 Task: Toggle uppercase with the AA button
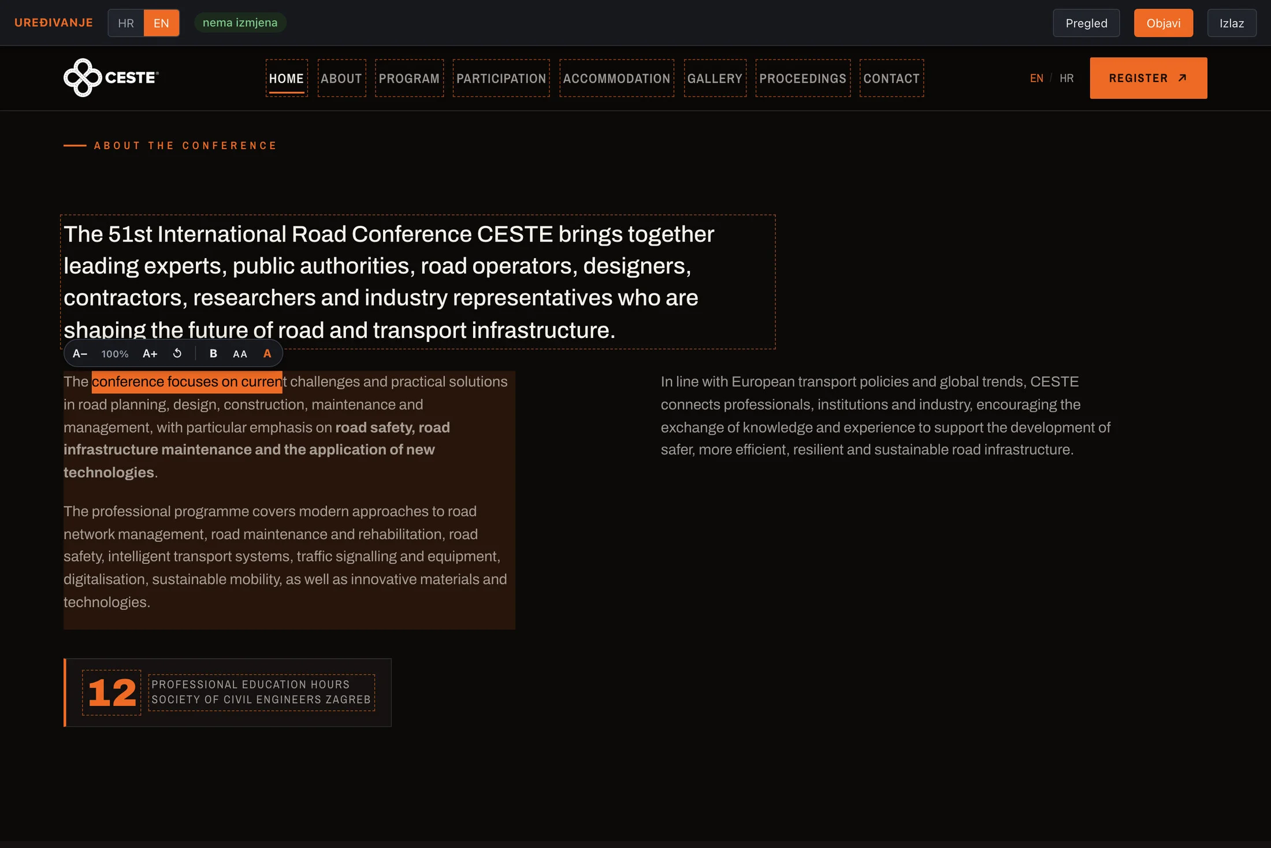(240, 354)
